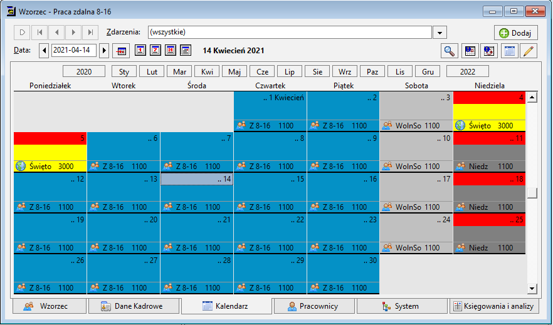Click the pencil edit icon
The height and width of the screenshot is (325, 553).
pos(529,51)
